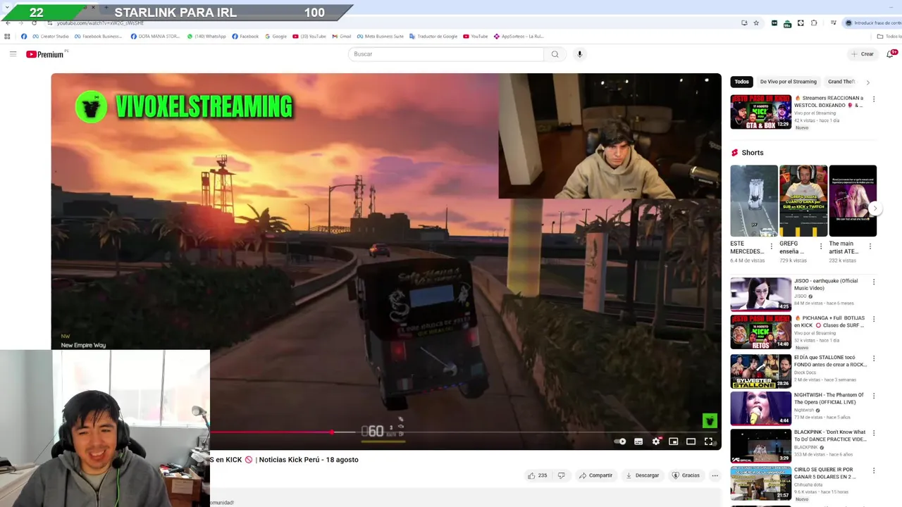Open options for STALLONE video

coord(874,358)
